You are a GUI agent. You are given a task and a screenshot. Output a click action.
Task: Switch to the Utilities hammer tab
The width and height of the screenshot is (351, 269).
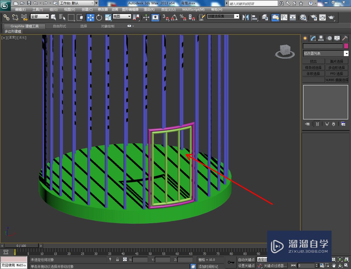pos(345,38)
